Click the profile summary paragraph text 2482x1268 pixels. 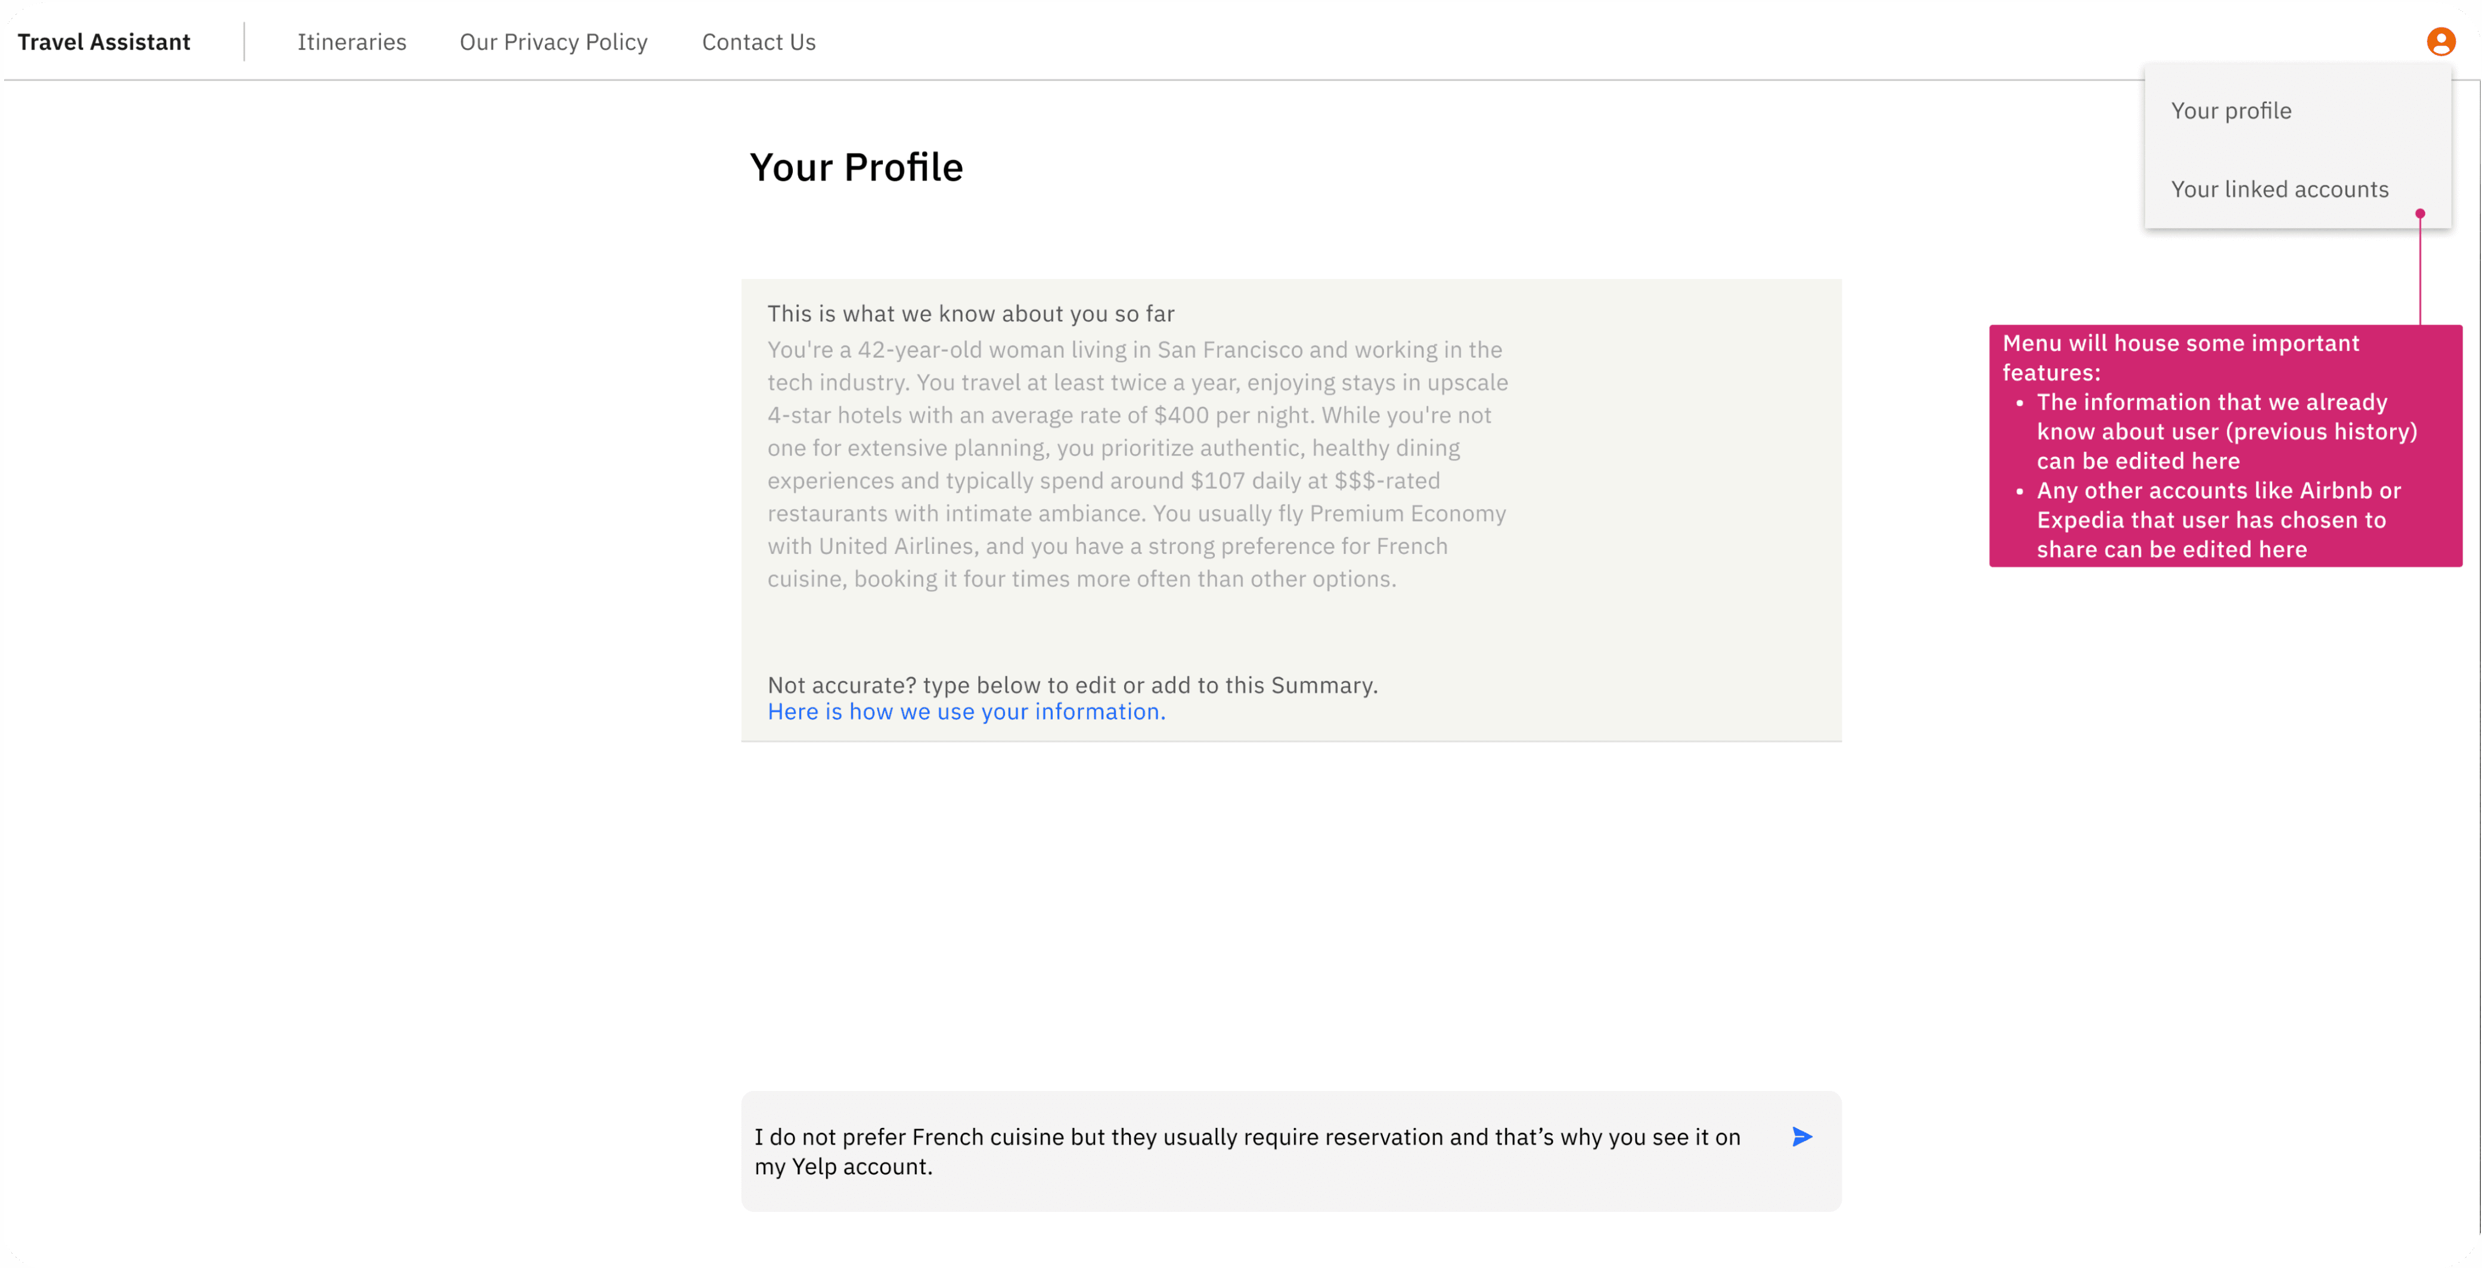pos(1138,463)
